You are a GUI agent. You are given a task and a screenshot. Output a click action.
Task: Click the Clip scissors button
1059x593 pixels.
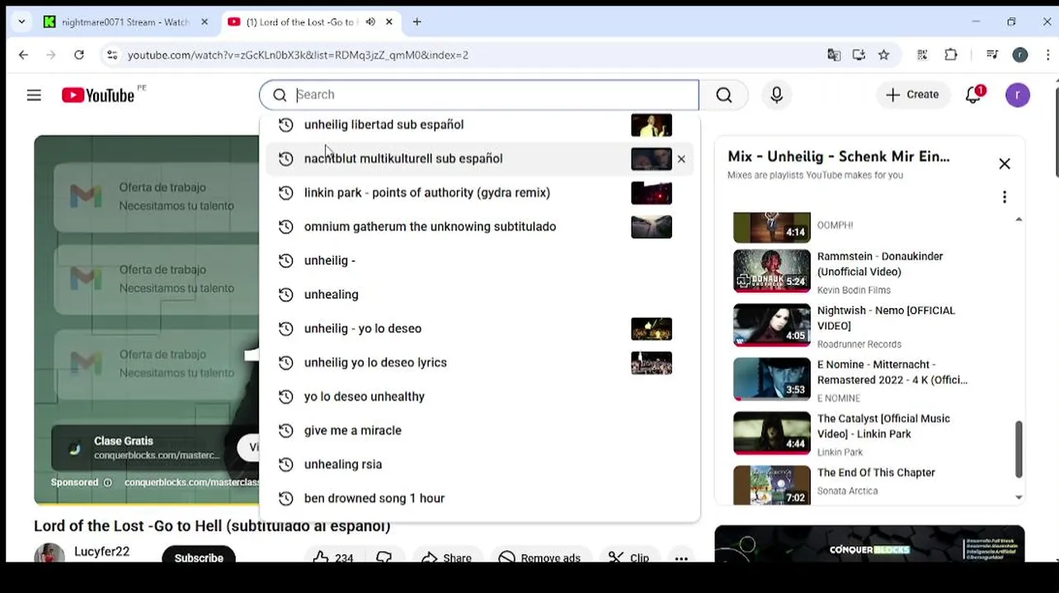point(628,558)
